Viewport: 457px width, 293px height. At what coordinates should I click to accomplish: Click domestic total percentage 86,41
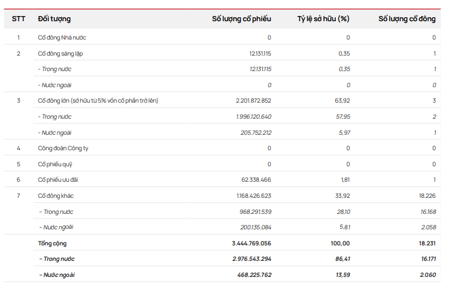343,259
